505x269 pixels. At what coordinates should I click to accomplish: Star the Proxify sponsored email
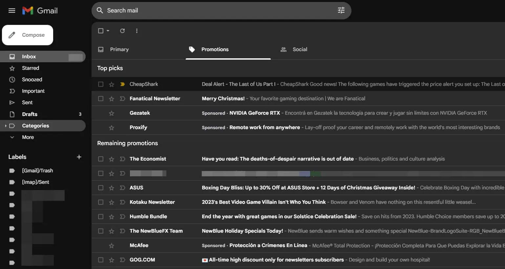(112, 127)
